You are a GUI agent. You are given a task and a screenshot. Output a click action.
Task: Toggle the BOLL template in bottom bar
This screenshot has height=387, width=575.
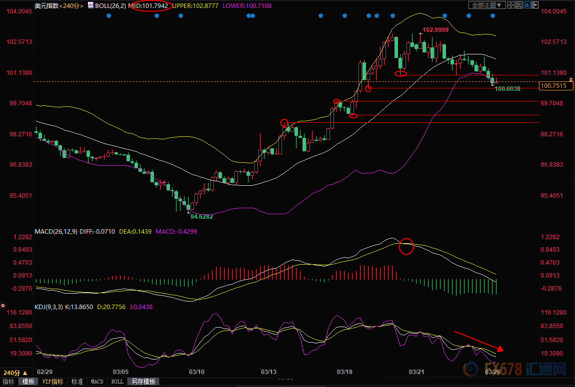coord(117,382)
